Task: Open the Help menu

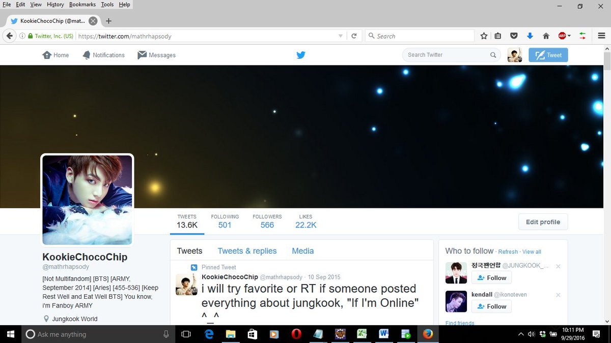Action: (124, 4)
